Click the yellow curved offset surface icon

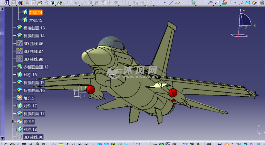point(59,3)
